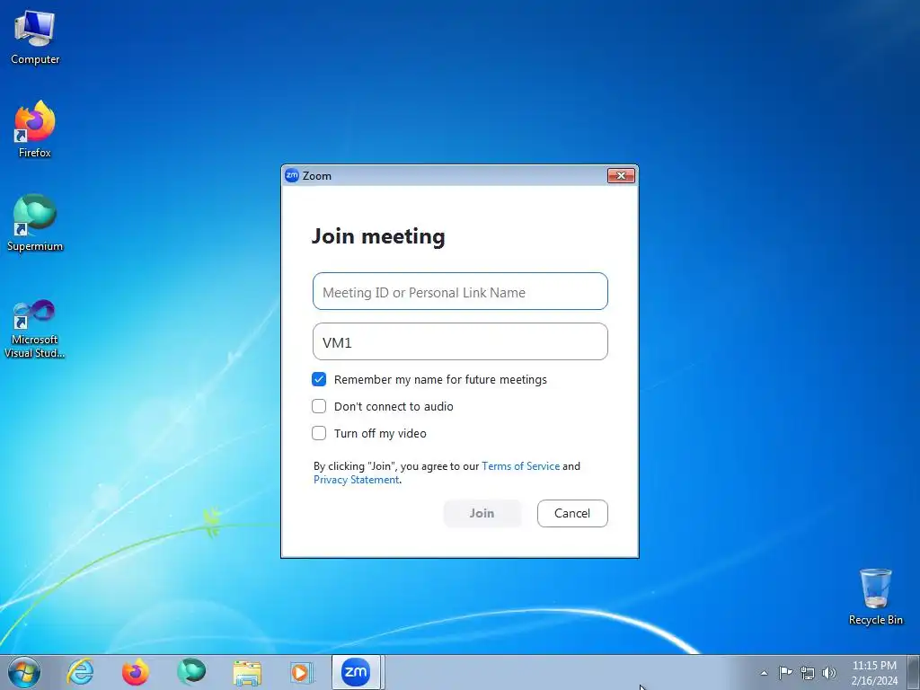Viewport: 920px width, 690px height.
Task: Open the Privacy Statement link
Action: point(356,480)
